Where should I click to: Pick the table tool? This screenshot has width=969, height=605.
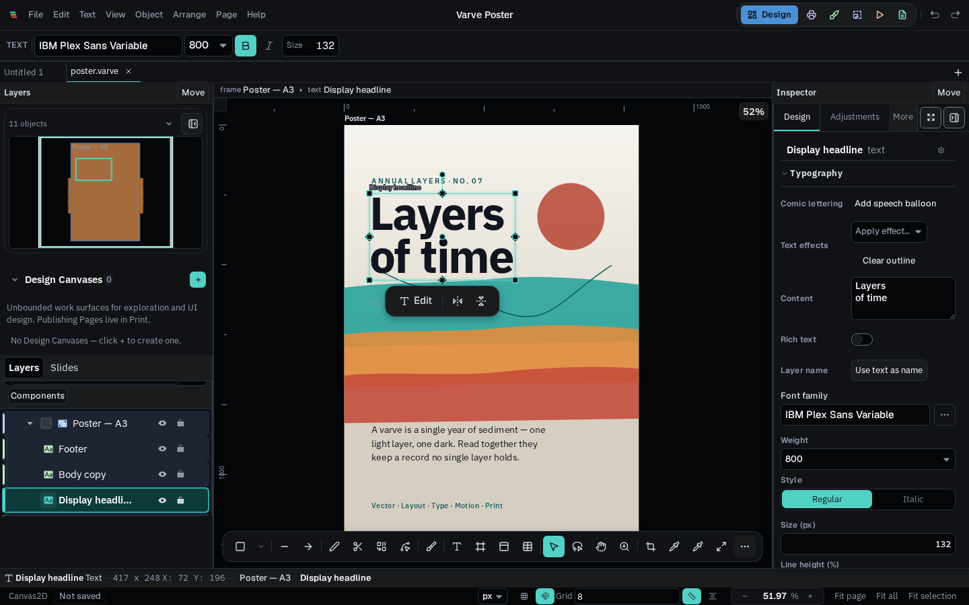coord(528,547)
